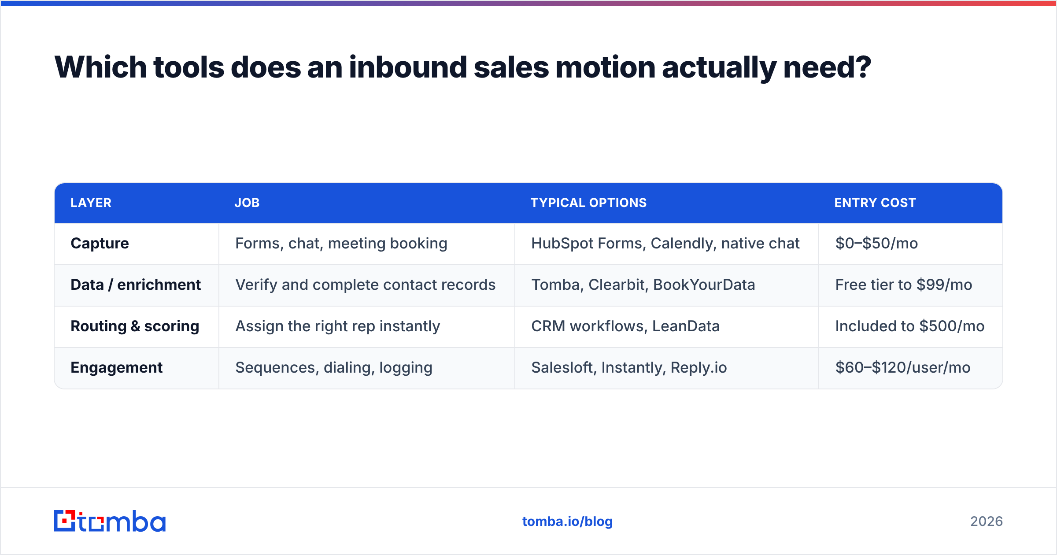Click the '$60–$120/user/mo' cell

pos(903,367)
